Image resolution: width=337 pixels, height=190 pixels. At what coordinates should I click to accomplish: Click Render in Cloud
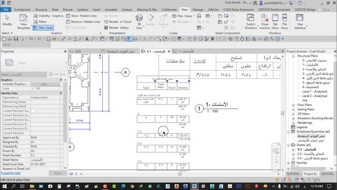[117, 22]
